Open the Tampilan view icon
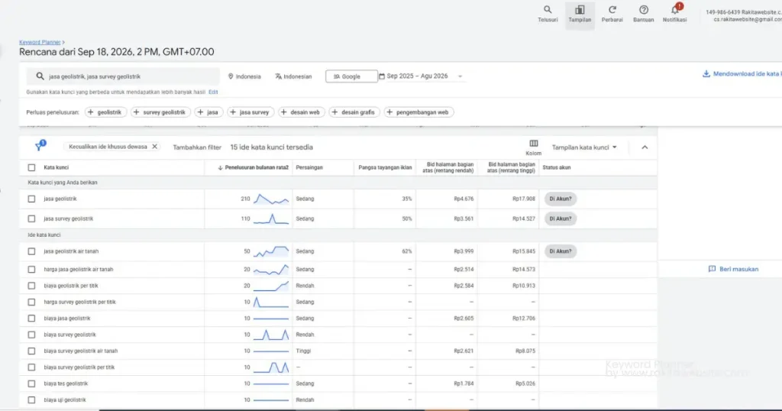The width and height of the screenshot is (782, 411). 580,9
